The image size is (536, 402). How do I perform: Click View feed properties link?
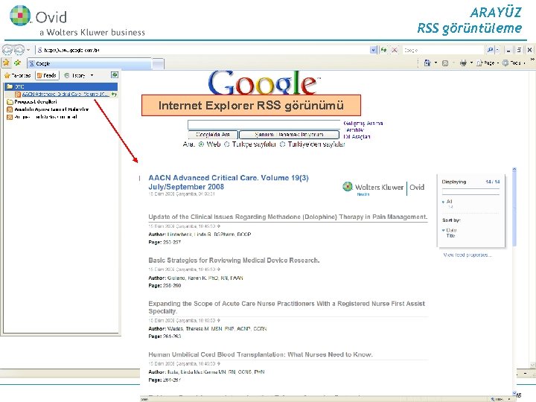point(468,255)
